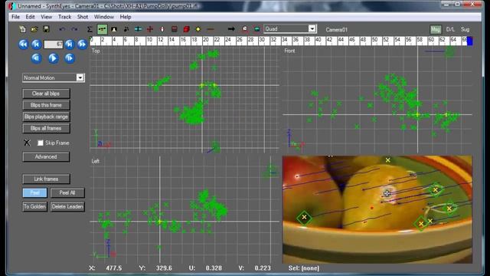Click the To Golden button
Screen dimensions: 490x276
click(34, 206)
